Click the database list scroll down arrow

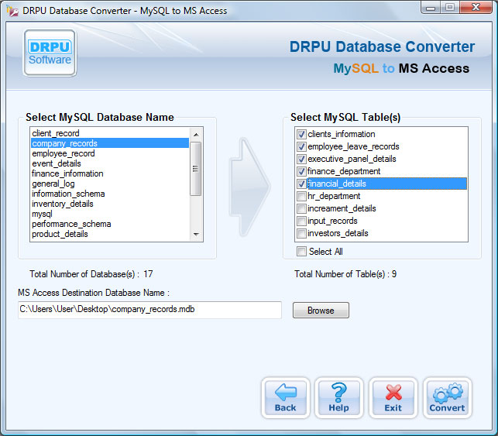(x=196, y=235)
